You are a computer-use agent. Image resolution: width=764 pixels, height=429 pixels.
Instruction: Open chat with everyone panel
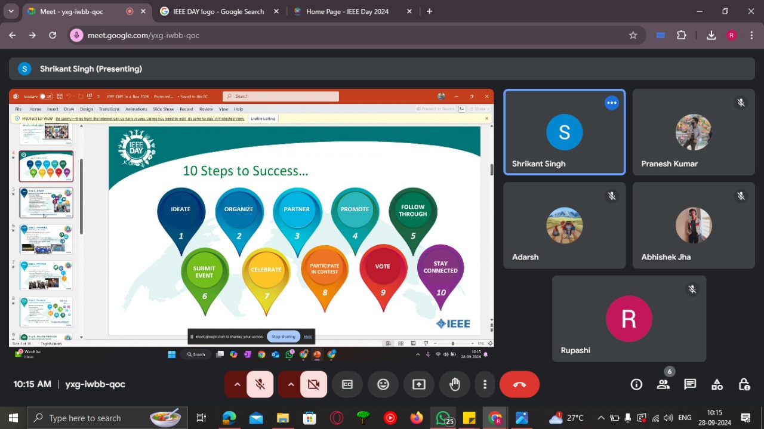pyautogui.click(x=690, y=384)
